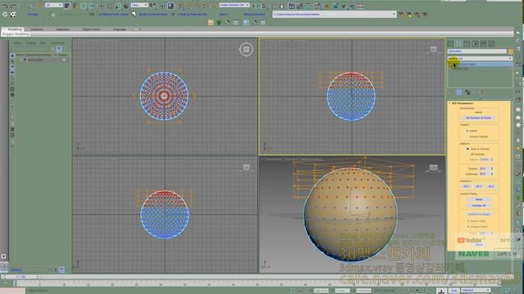This screenshot has width=524, height=294.
Task: Open the Motion command panel tab
Action: click(475, 43)
